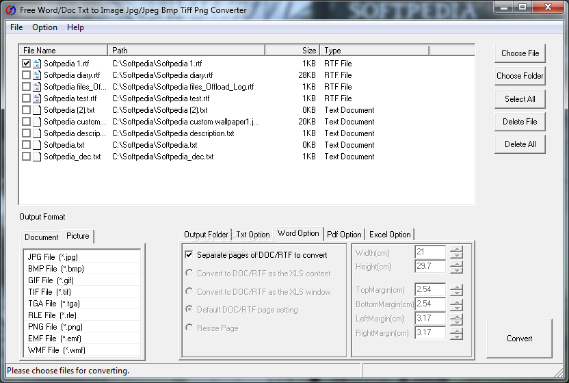Click the Width(cm) spinner arrows
This screenshot has height=383, width=569.
(457, 252)
